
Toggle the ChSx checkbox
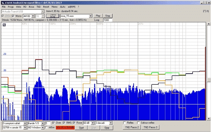[x=2, y=16]
